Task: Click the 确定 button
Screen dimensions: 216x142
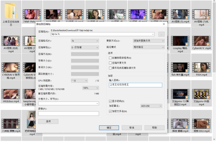Action: coord(109,128)
